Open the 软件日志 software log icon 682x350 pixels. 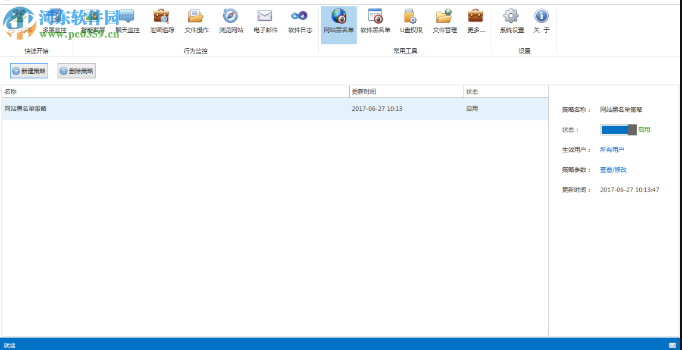[300, 21]
